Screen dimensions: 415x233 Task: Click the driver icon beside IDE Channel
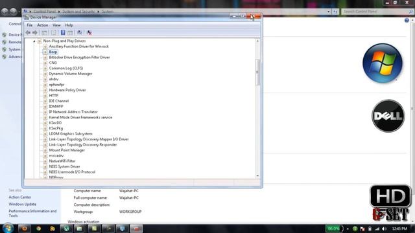point(45,101)
